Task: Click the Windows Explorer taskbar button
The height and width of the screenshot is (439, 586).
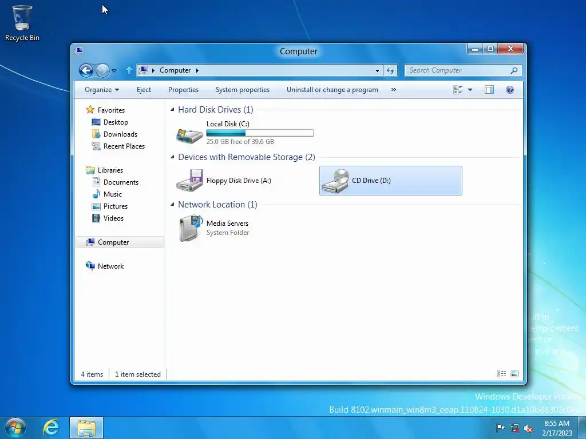Action: click(86, 428)
